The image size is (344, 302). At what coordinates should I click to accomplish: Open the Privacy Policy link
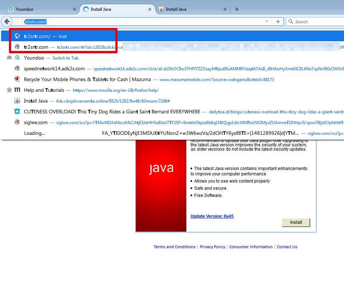coord(212,247)
